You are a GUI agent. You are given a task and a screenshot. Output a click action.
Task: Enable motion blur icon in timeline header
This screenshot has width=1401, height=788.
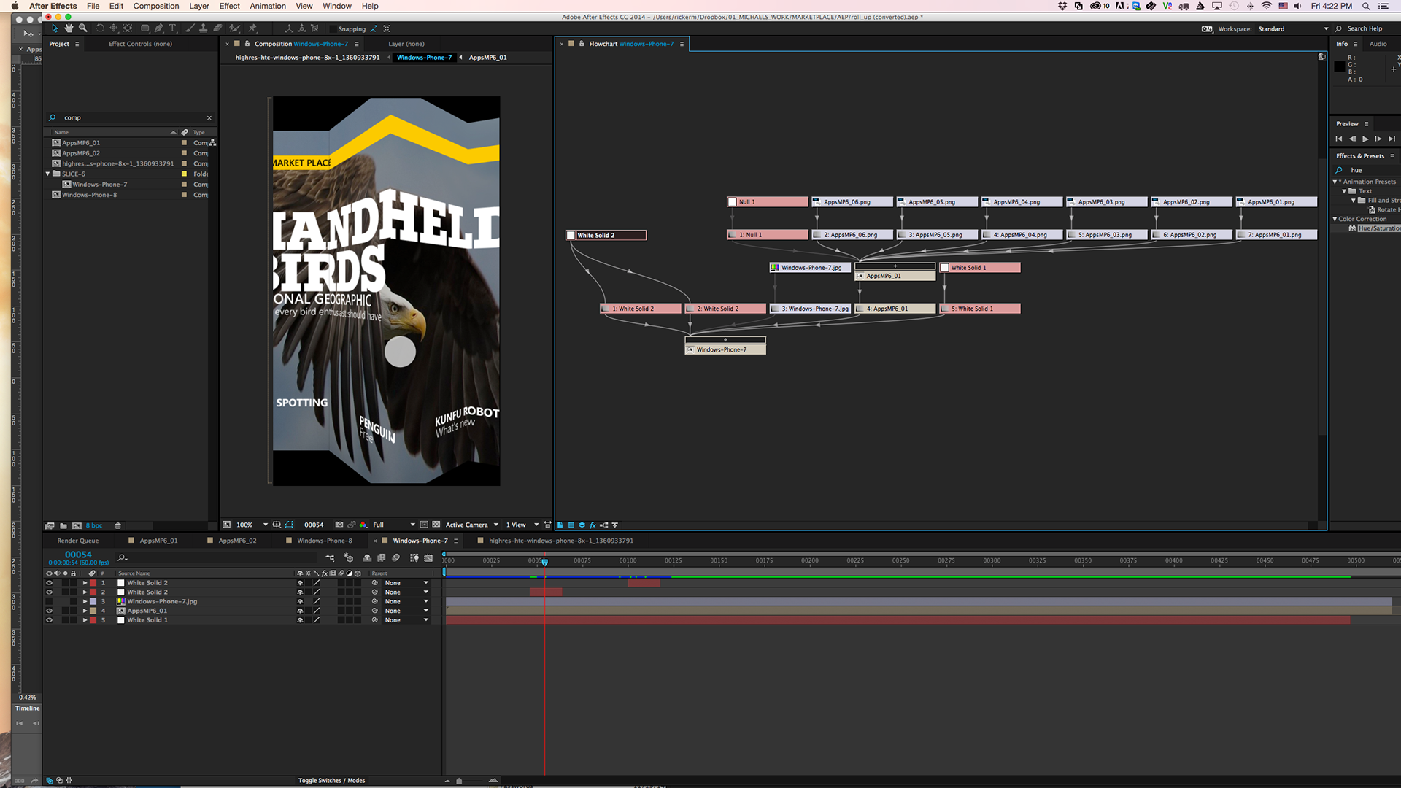click(396, 558)
